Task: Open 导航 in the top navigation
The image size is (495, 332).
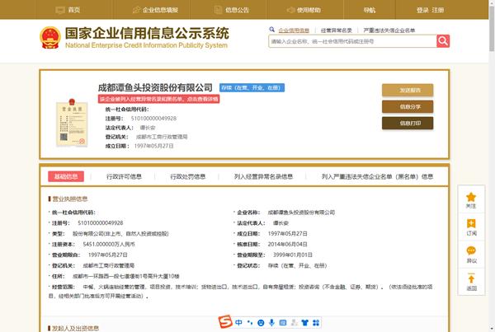Action: coord(370,10)
